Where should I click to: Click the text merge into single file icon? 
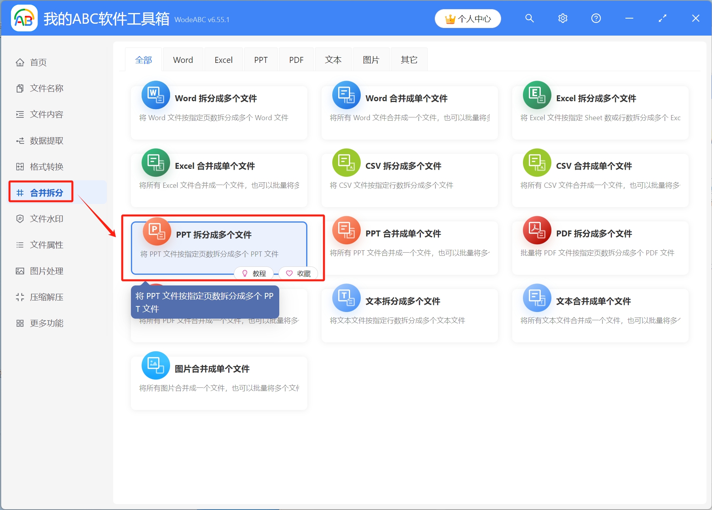(x=537, y=298)
